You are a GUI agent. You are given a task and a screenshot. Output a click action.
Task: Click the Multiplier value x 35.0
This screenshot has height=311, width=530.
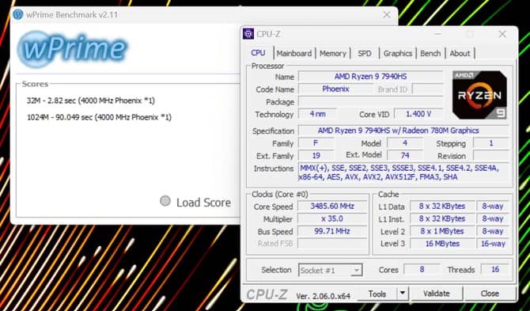tap(332, 218)
